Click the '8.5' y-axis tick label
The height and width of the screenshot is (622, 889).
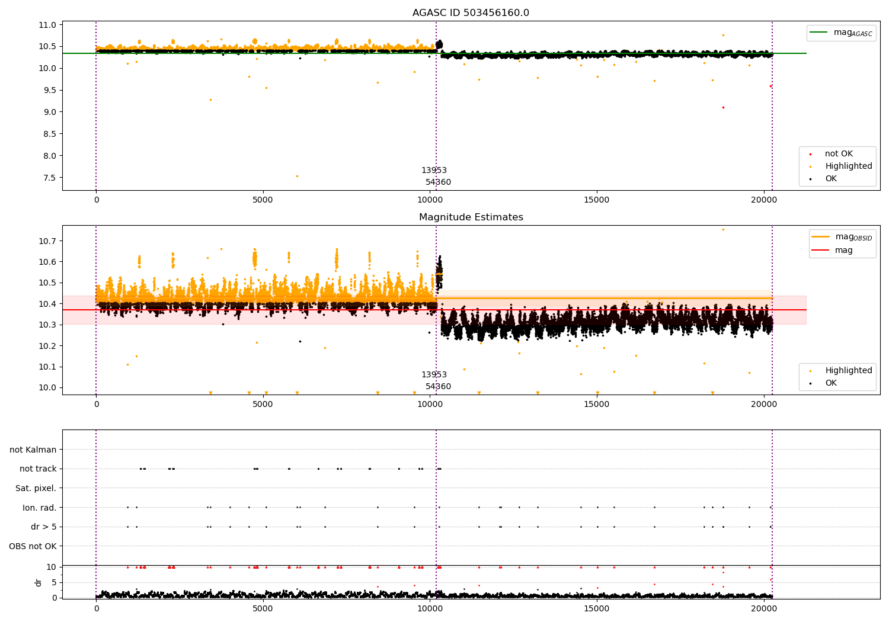pyautogui.click(x=52, y=134)
